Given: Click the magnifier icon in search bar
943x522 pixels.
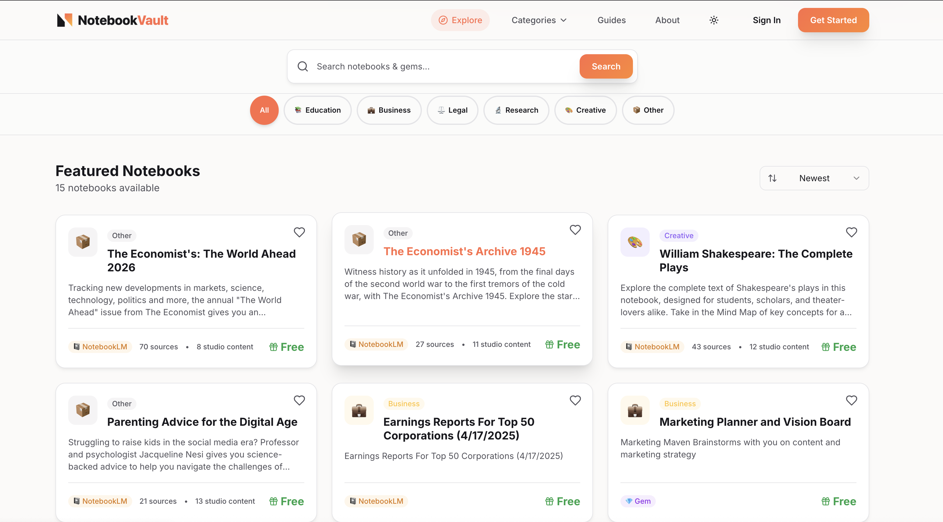Looking at the screenshot, I should pos(302,66).
